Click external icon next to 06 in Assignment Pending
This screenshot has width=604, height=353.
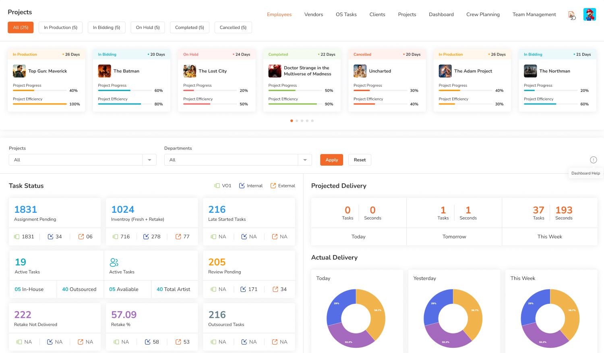(81, 237)
